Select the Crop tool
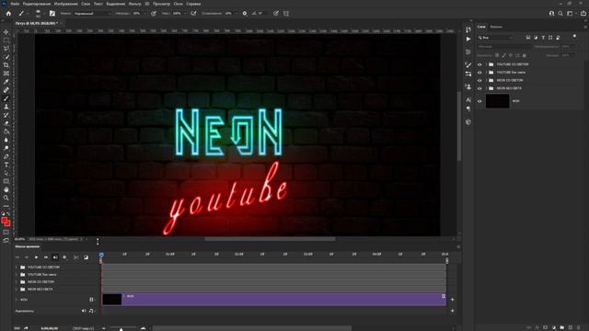Image resolution: width=589 pixels, height=331 pixels. click(6, 65)
